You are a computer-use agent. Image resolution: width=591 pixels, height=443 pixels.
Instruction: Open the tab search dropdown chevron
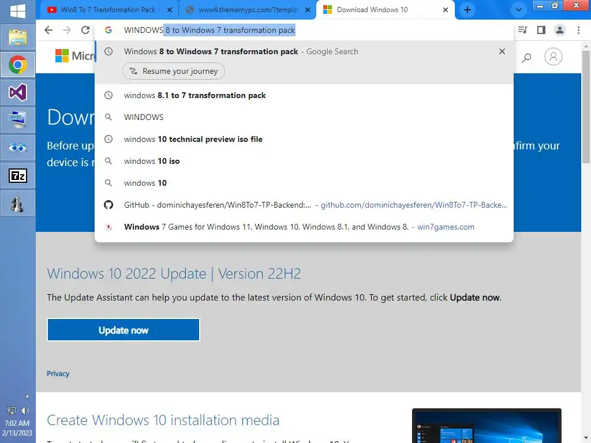[x=519, y=10]
